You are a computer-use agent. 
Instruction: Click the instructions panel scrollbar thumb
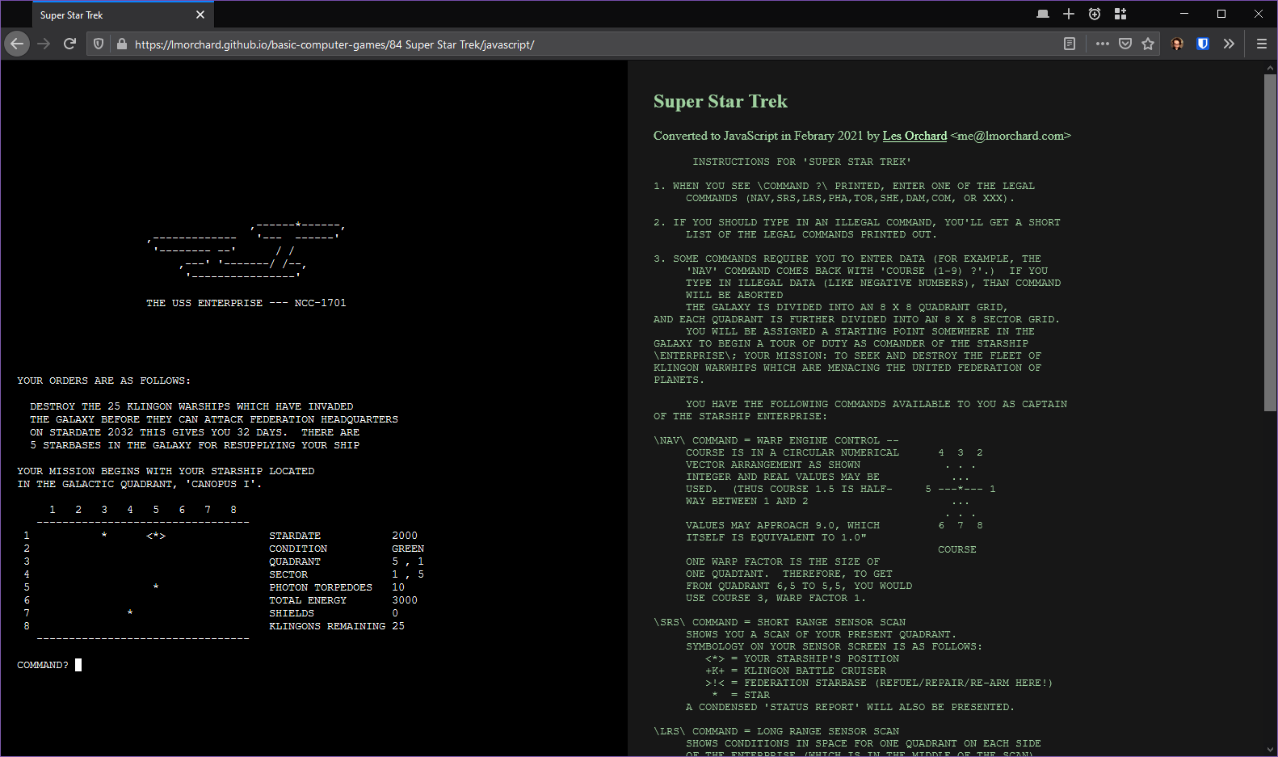1270,242
